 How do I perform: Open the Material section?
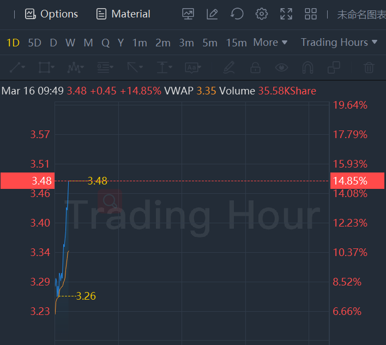point(123,14)
